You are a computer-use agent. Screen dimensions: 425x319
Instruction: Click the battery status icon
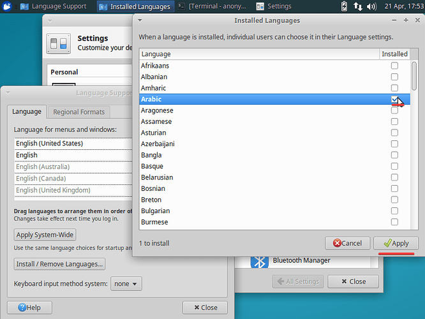345,6
